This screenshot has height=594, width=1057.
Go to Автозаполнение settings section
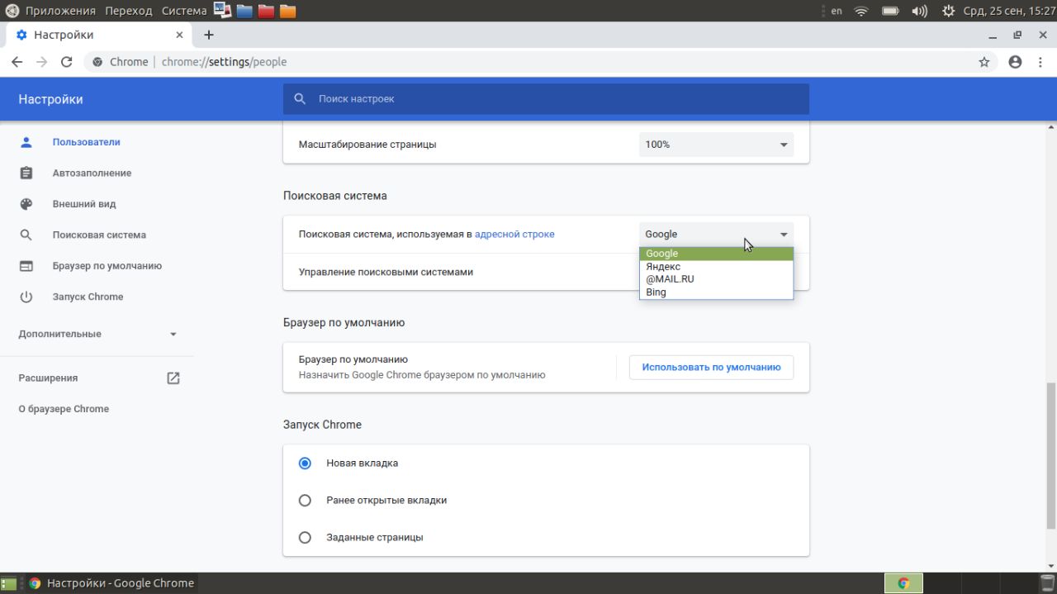coord(92,173)
